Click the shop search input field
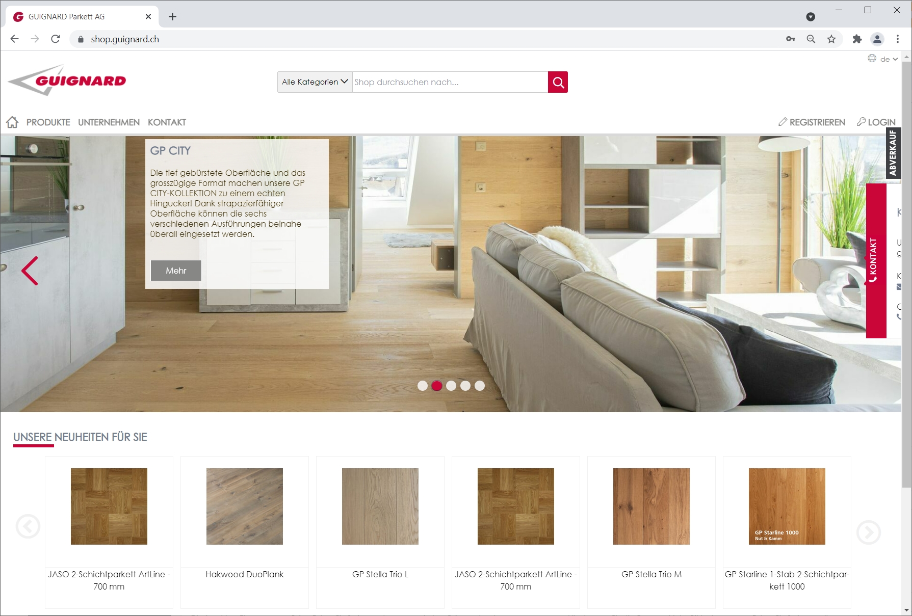Image resolution: width=912 pixels, height=616 pixels. pos(450,82)
